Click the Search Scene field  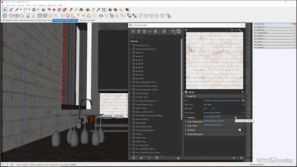(155, 37)
